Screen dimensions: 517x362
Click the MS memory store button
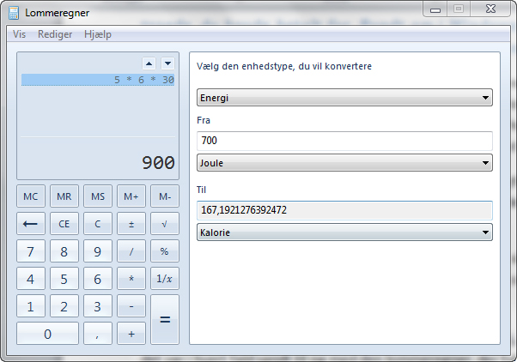coord(98,196)
